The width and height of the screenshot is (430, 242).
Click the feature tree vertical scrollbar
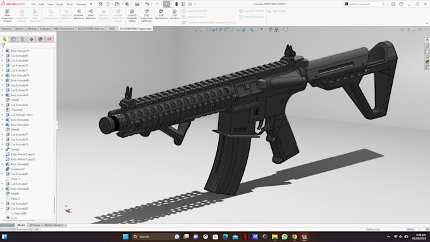coord(54,205)
